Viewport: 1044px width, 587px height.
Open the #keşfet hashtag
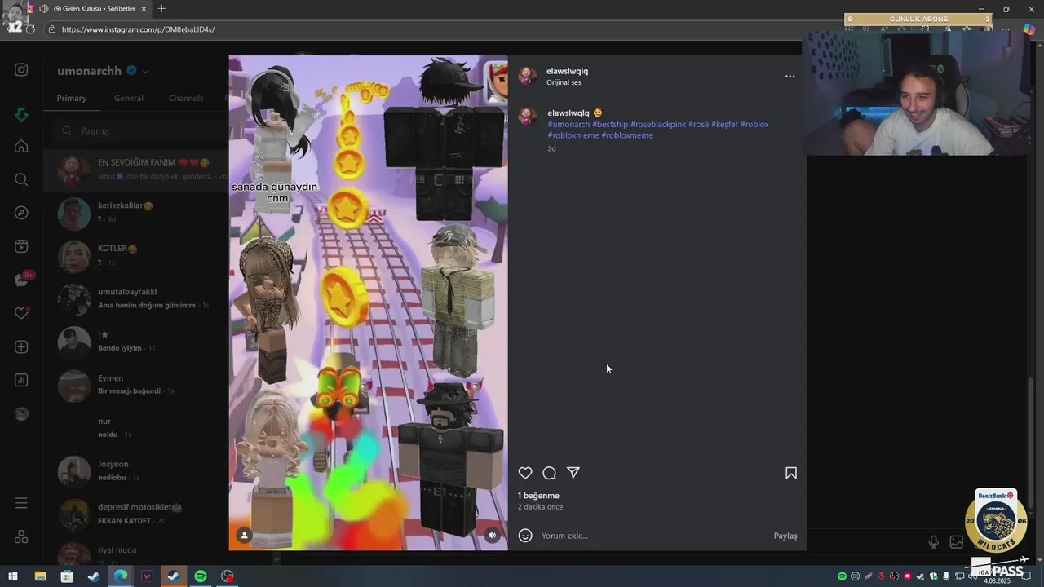(x=724, y=125)
